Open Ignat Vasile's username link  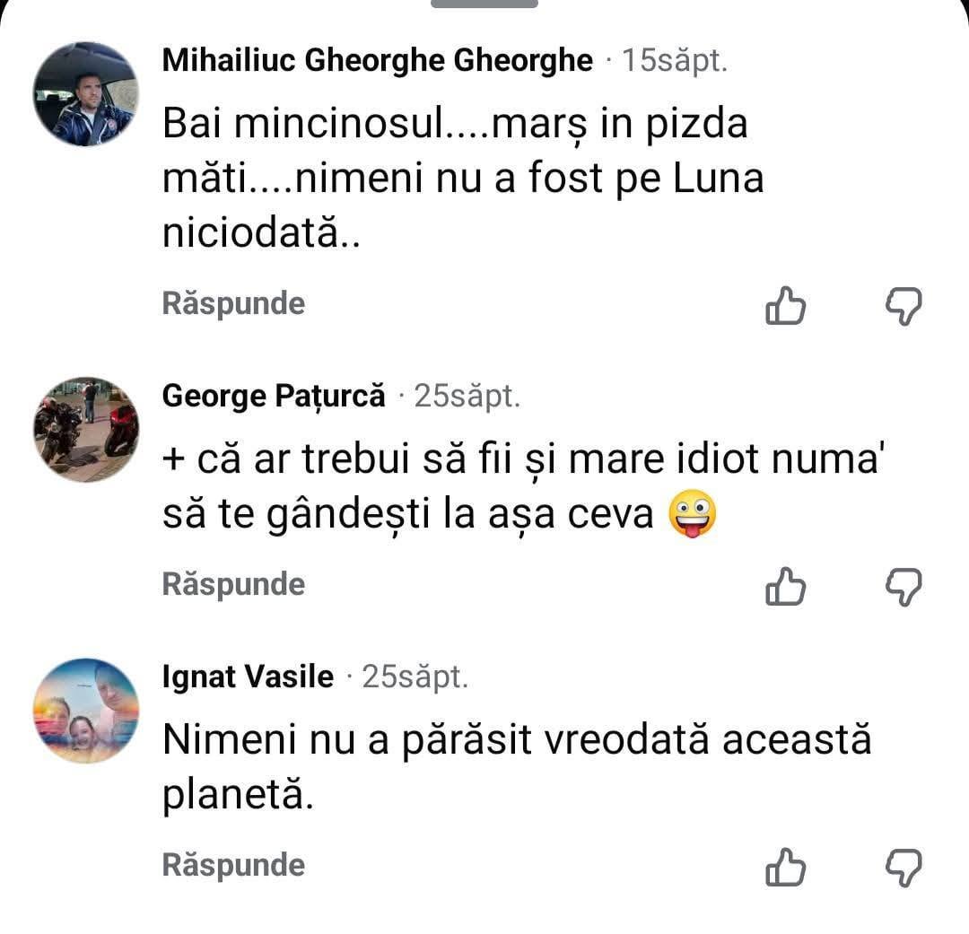(x=248, y=676)
